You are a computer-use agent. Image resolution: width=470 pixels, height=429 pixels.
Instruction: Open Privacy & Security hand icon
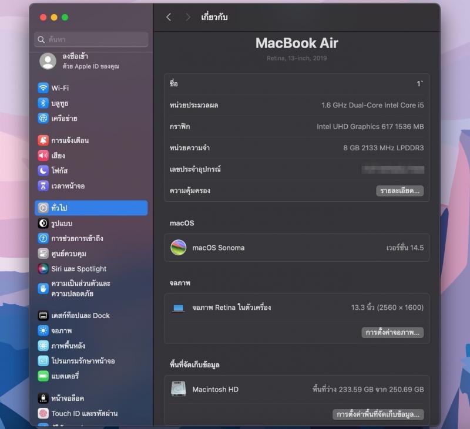(x=43, y=289)
